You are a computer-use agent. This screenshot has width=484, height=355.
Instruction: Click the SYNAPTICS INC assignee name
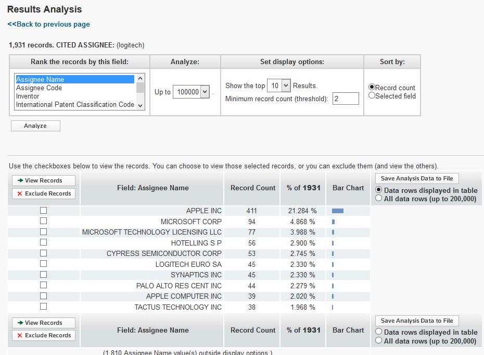click(196, 275)
